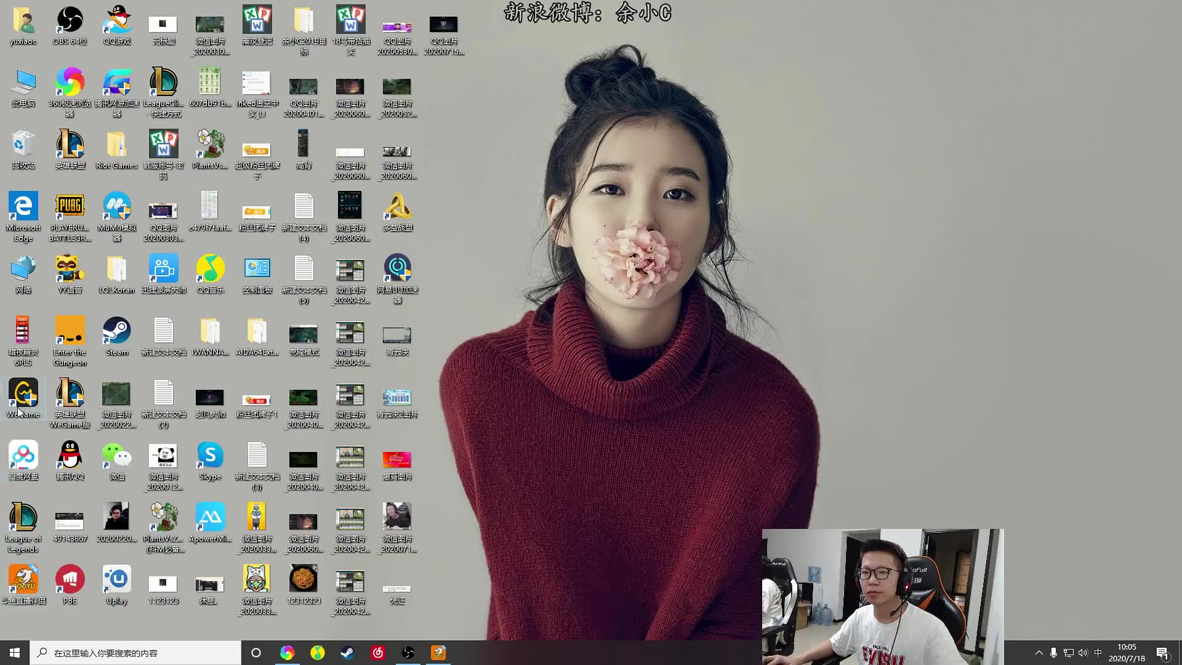The image size is (1182, 665).
Task: Toggle the microphone in the system tray
Action: coord(1053,653)
